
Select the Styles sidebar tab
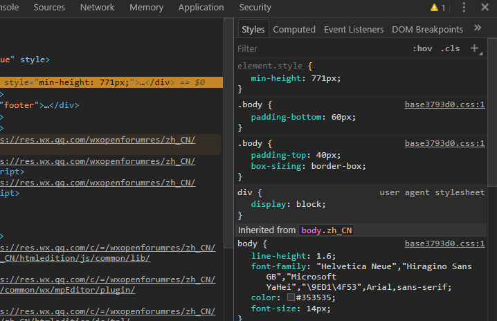pyautogui.click(x=253, y=30)
